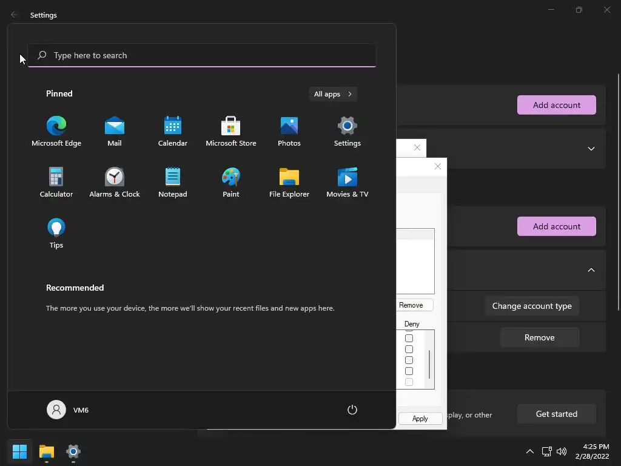The width and height of the screenshot is (621, 466).
Task: Tick the third Deny checkbox
Action: click(x=409, y=360)
